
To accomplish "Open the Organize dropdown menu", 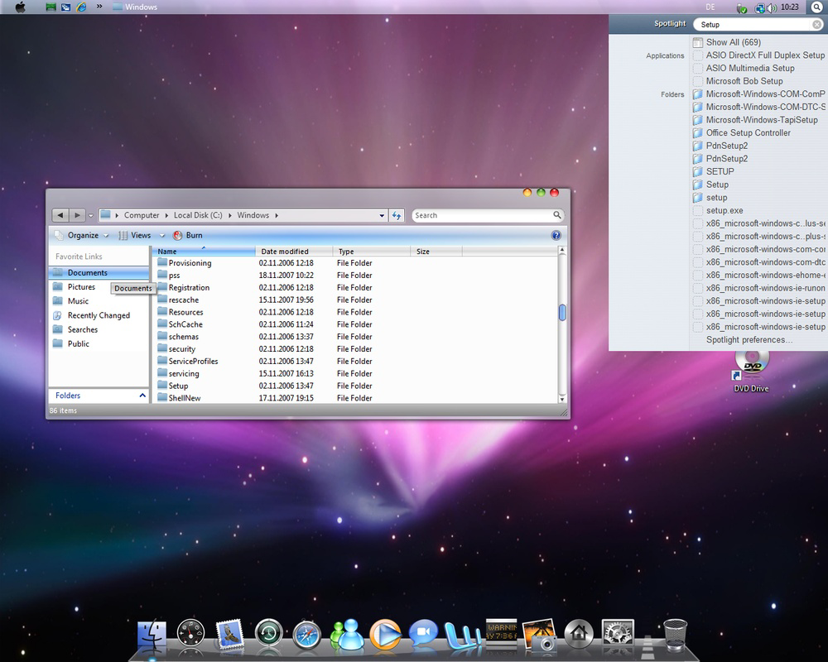I will pyautogui.click(x=81, y=235).
